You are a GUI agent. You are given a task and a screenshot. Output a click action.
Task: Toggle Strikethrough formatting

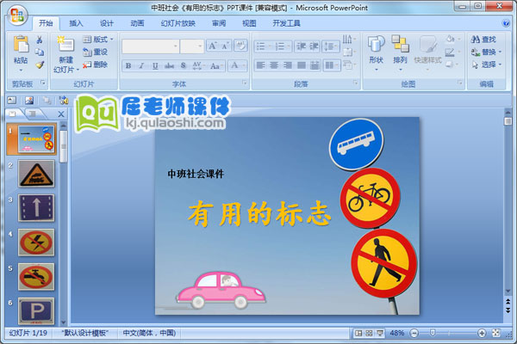[169, 65]
